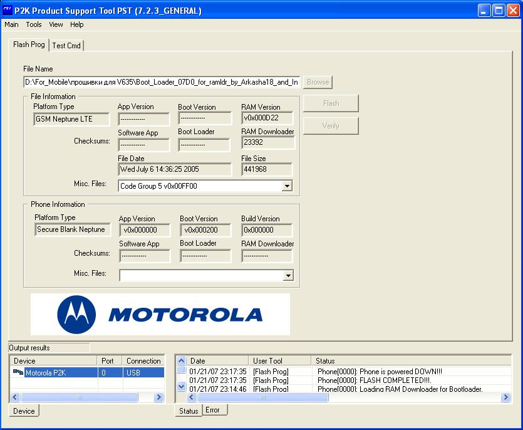523x430 pixels.
Task: Click the Build Version 0x000000 field
Action: [267, 230]
